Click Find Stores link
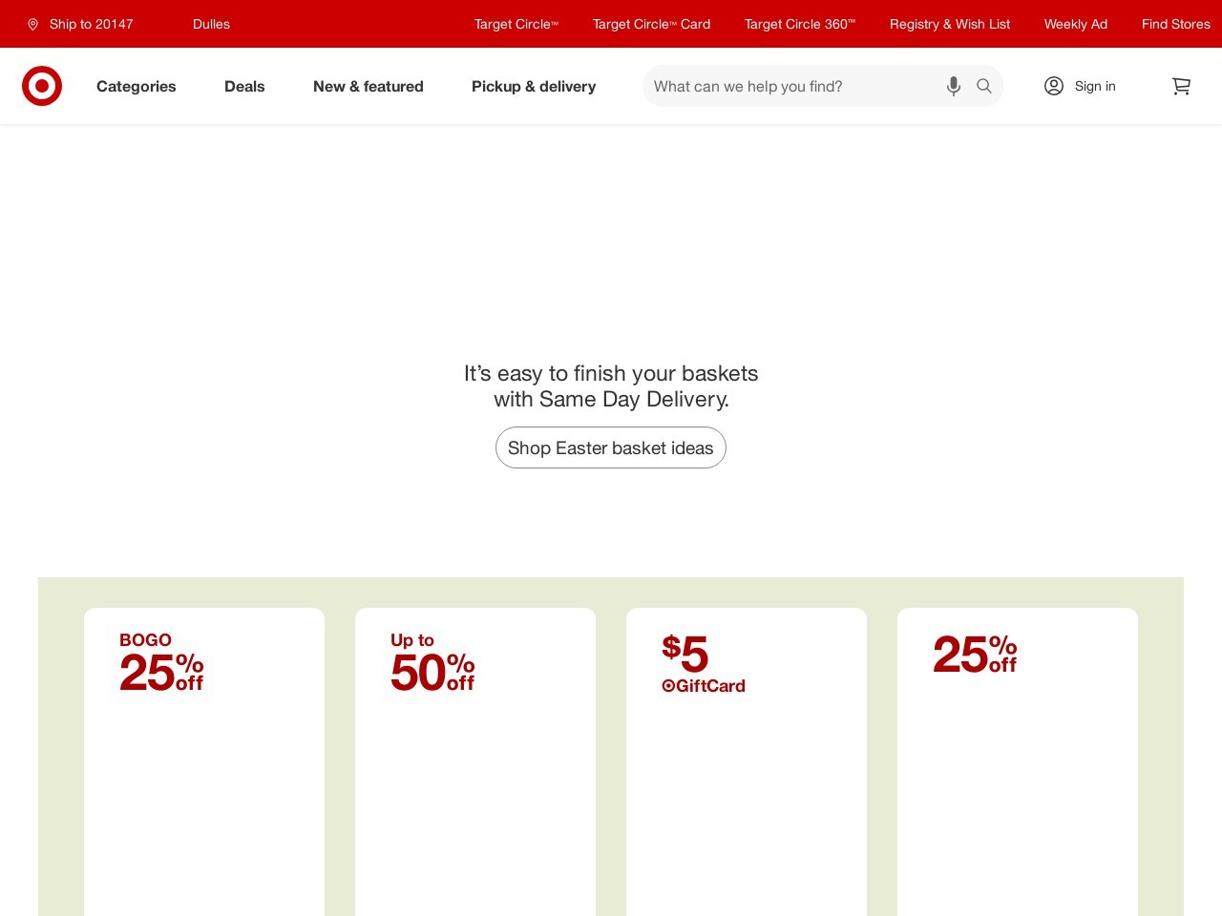The height and width of the screenshot is (916, 1222). click(1176, 24)
